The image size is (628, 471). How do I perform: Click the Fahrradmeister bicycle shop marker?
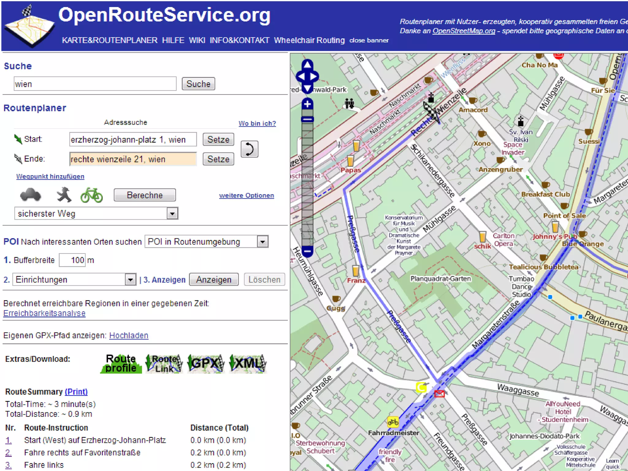(393, 422)
